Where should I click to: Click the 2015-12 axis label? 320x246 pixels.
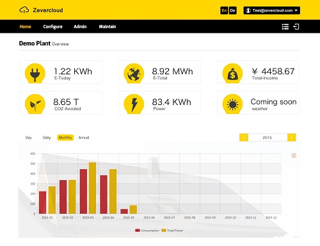click(271, 218)
